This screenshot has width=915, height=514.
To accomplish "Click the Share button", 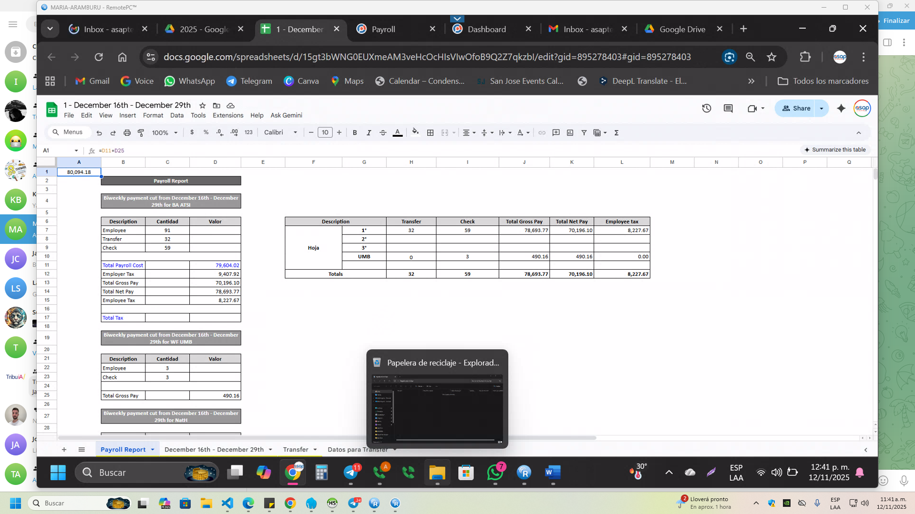I will (796, 109).
